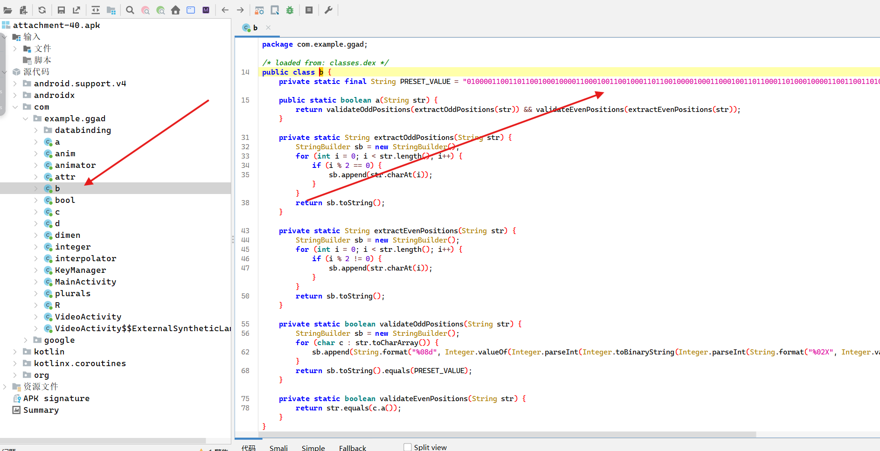Open the Summary tree item

coord(35,410)
